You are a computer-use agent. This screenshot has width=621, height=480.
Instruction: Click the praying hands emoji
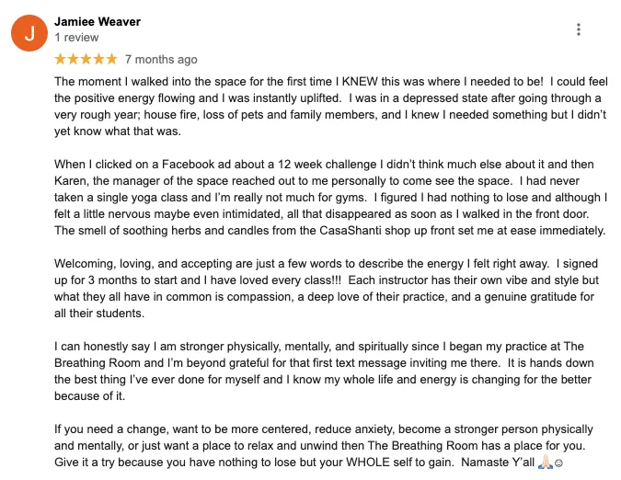(545, 462)
